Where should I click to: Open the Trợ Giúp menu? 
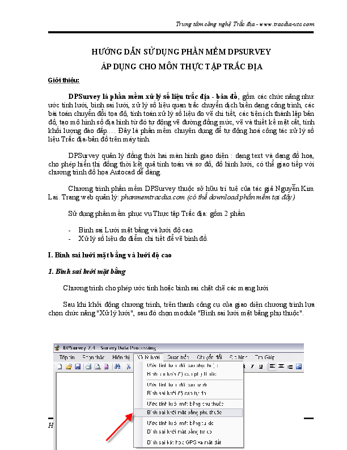(265, 357)
